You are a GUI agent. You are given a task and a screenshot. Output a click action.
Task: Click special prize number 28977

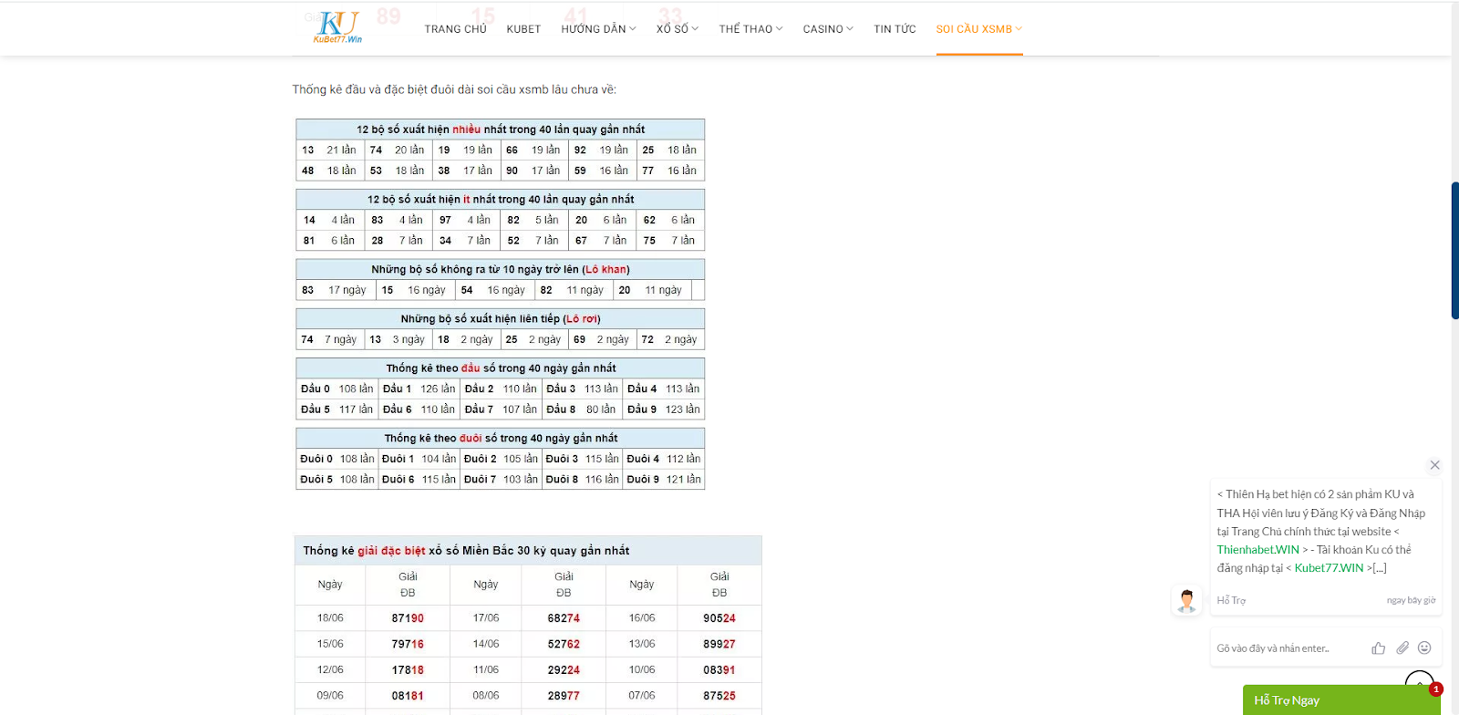pos(564,696)
